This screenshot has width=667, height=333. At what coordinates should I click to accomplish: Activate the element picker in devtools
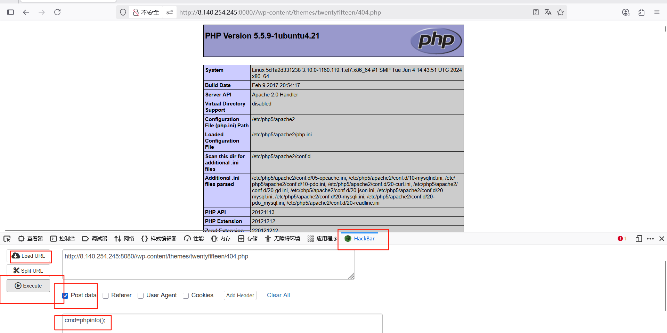(7, 239)
